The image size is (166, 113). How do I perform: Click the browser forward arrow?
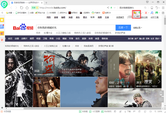tap(16, 8)
